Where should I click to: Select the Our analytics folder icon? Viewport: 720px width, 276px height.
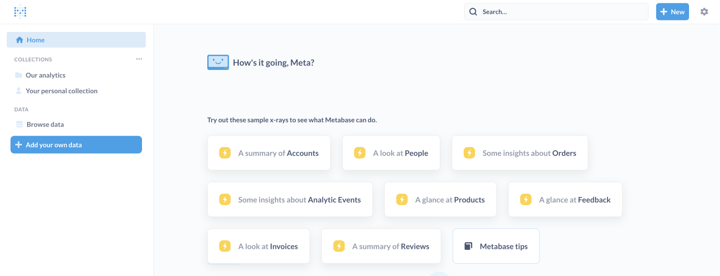point(18,75)
